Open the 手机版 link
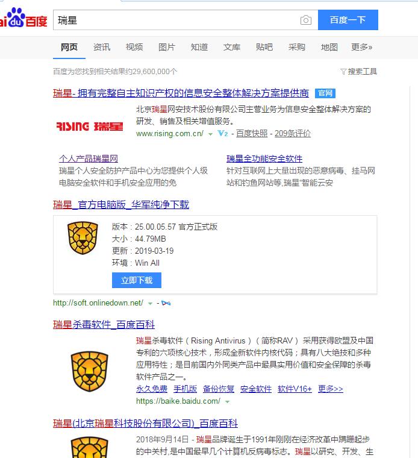Viewport: 418px width, 458px height. point(185,389)
